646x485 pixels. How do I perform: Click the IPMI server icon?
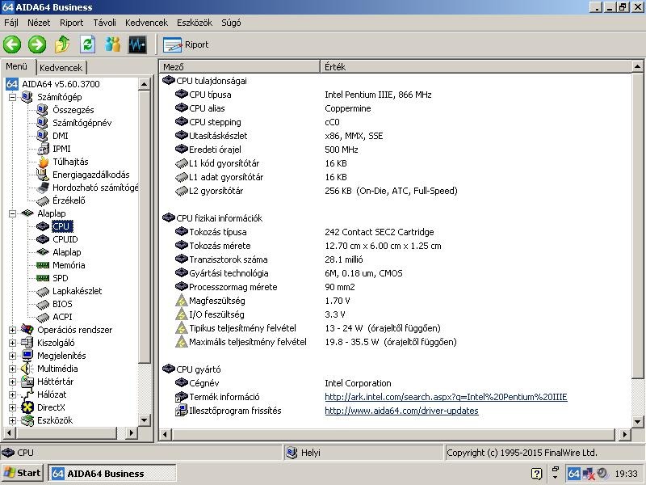coord(43,149)
